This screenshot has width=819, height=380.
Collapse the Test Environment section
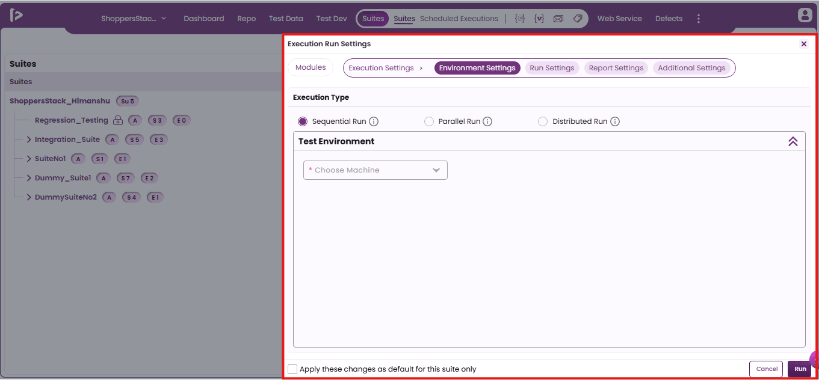click(x=793, y=141)
